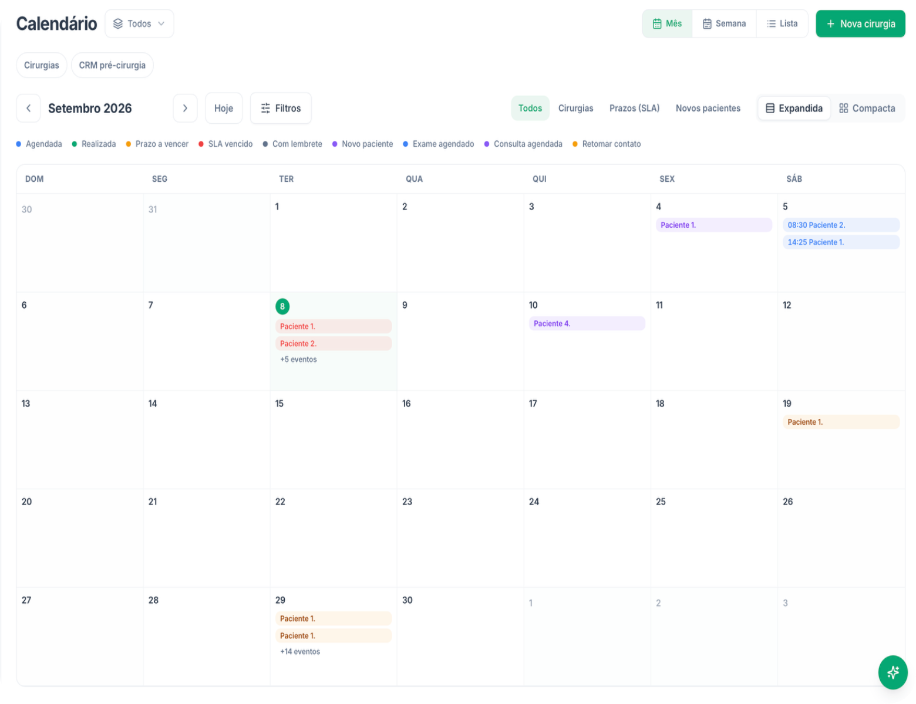Switch to Mês calendar view
Viewport: 916px width, 704px height.
667,24
